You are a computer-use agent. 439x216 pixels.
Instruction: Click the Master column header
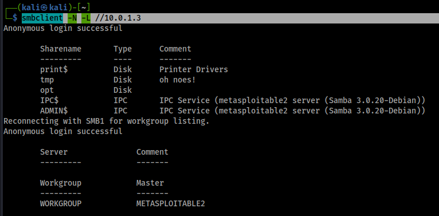[x=150, y=183]
